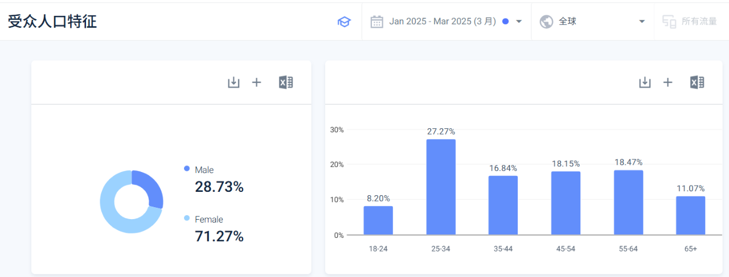This screenshot has width=729, height=277.
Task: Click devices icon beside 所有流量
Action: coord(669,22)
